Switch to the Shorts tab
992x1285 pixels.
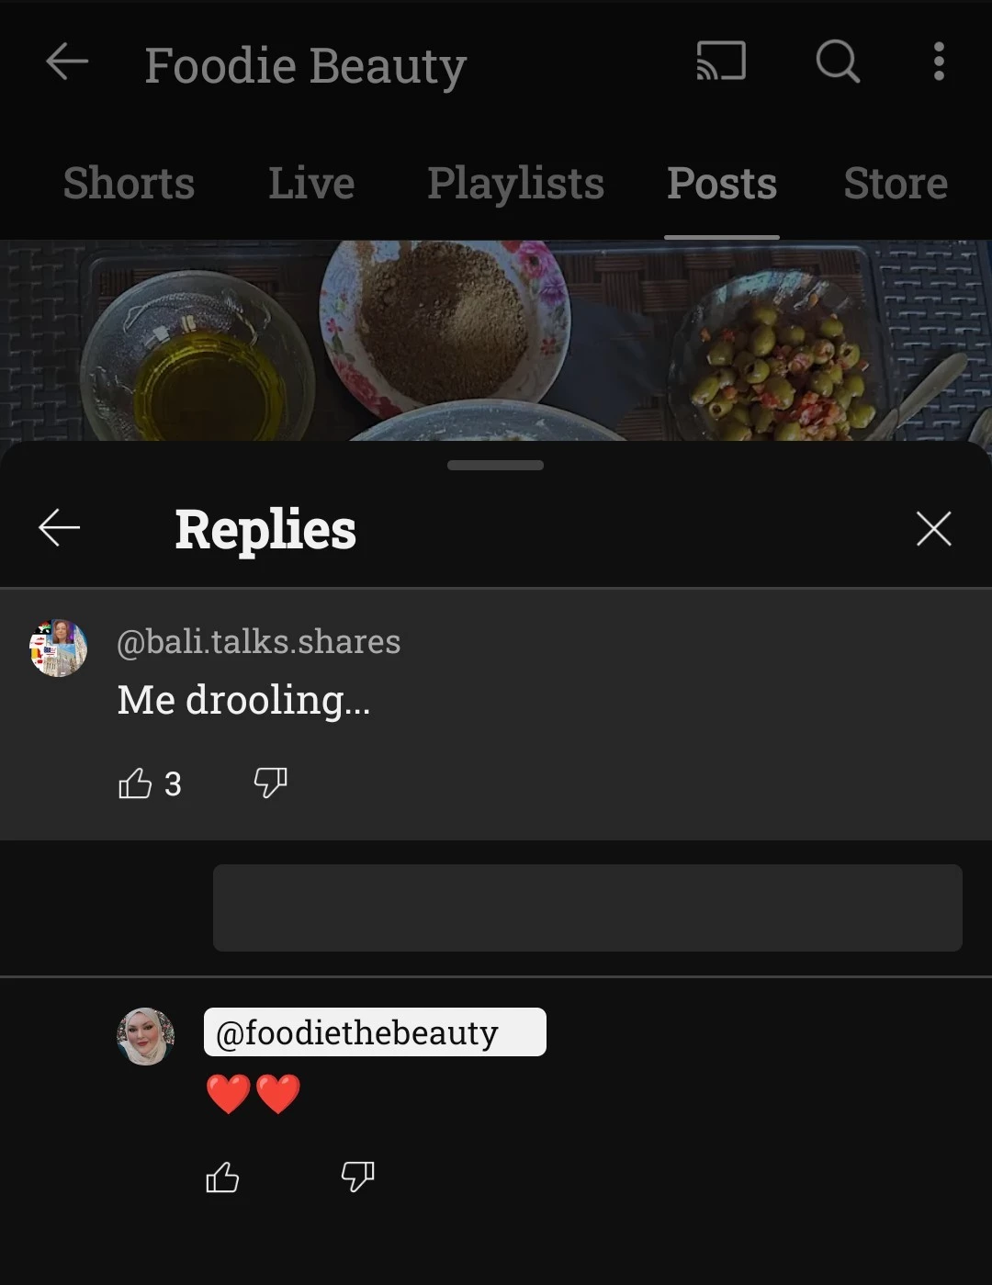pos(129,183)
